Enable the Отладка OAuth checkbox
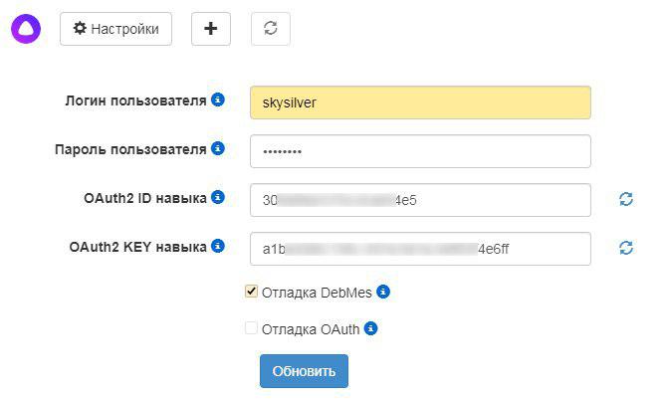 click(251, 328)
